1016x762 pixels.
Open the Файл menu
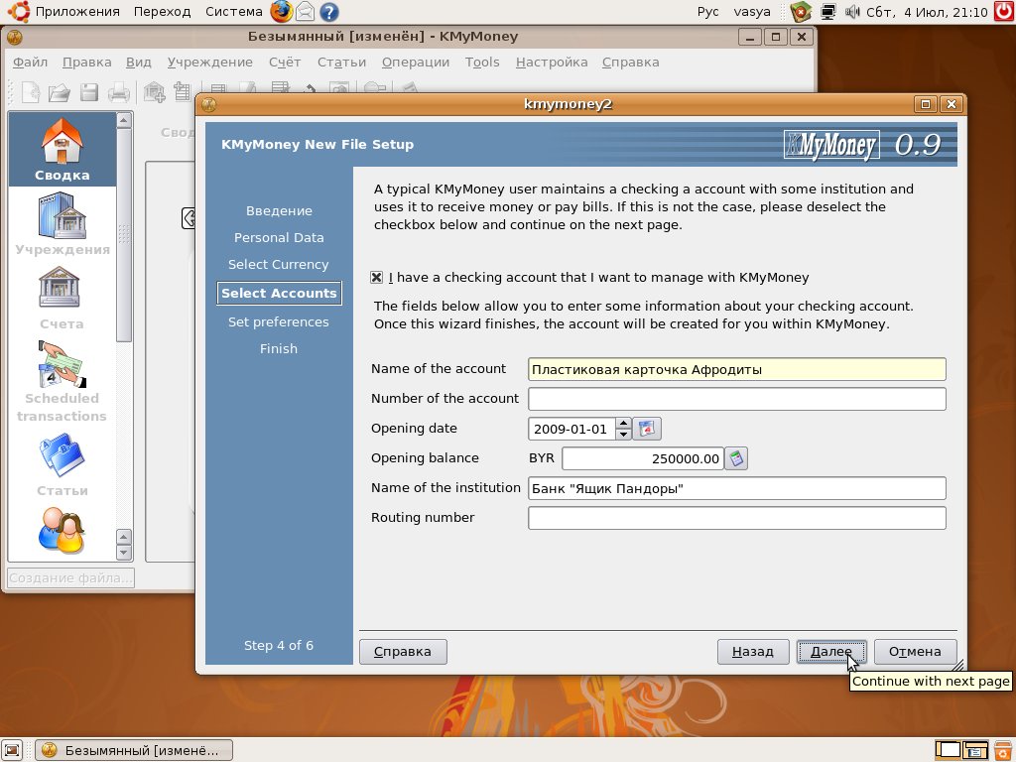(x=31, y=62)
